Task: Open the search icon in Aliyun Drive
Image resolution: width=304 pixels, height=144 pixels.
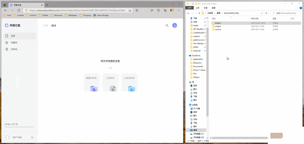Action: (x=167, y=25)
